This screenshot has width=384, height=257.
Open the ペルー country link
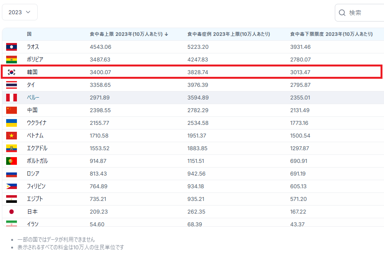33,98
